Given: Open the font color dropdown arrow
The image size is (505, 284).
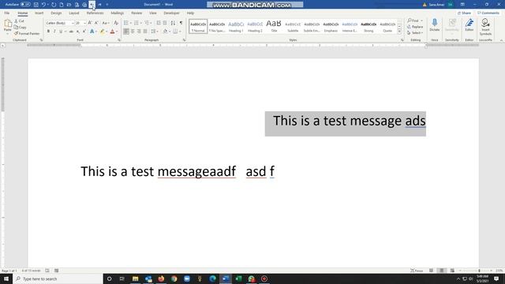Looking at the screenshot, I should 117,32.
